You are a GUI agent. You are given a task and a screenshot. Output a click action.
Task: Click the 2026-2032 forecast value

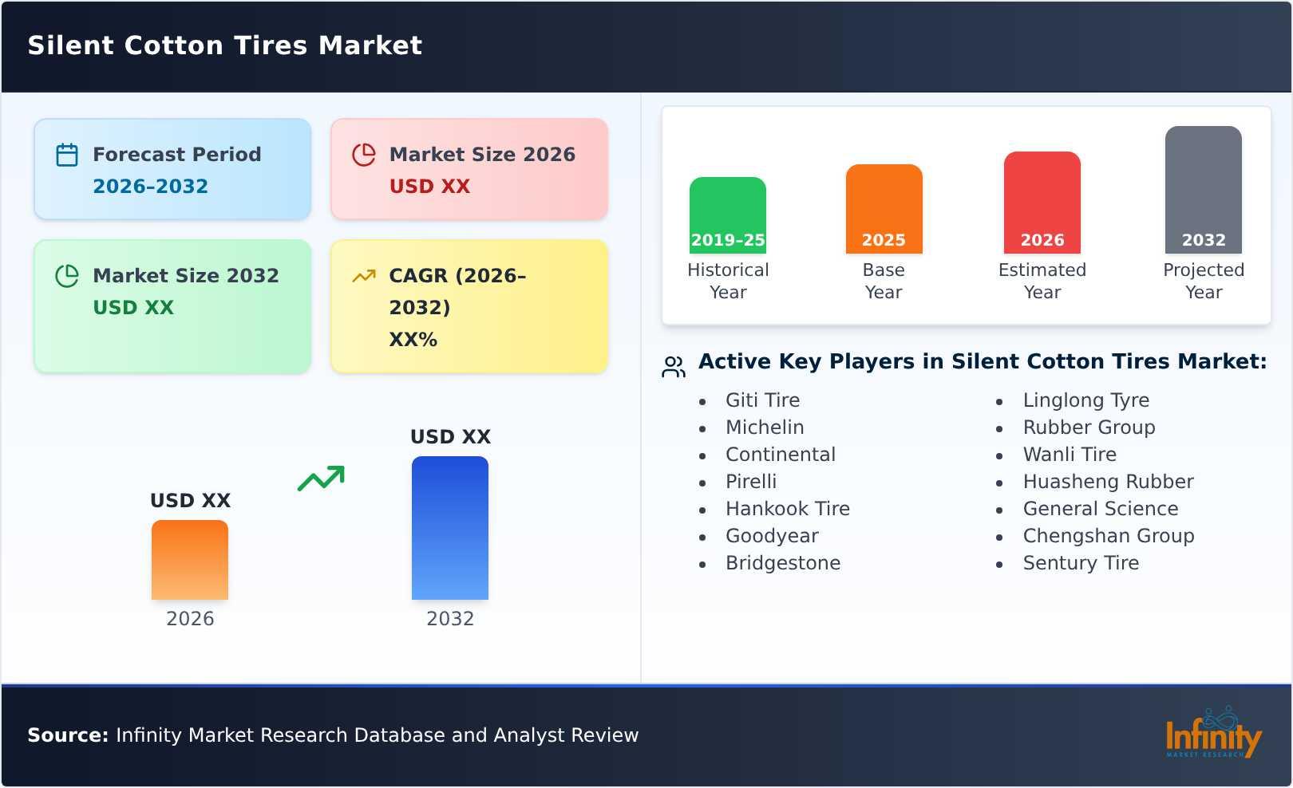(150, 186)
